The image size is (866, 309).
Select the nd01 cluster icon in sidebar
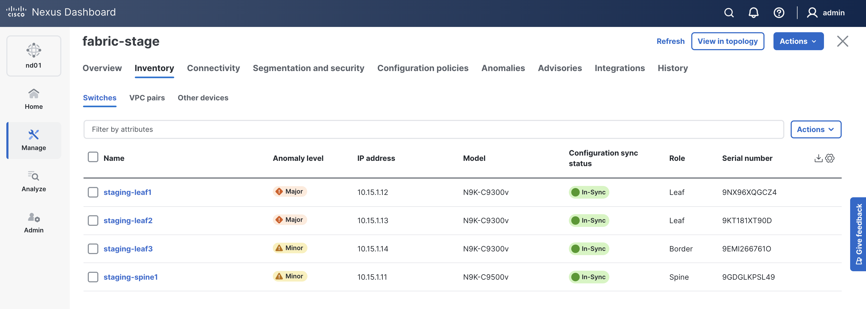(x=34, y=56)
